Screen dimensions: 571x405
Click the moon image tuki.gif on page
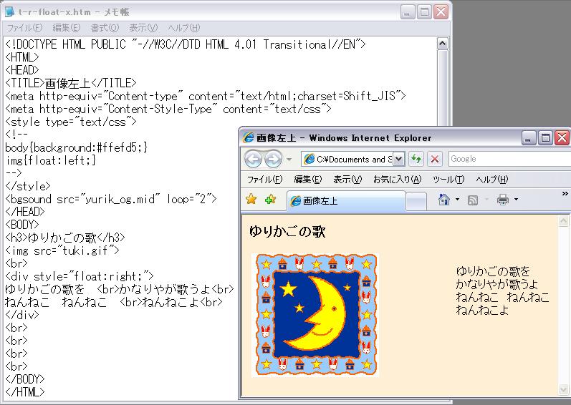pyautogui.click(x=315, y=316)
